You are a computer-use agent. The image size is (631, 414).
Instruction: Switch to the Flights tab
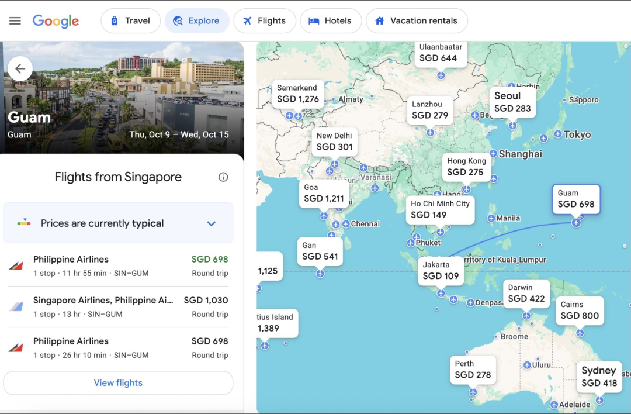(x=265, y=21)
